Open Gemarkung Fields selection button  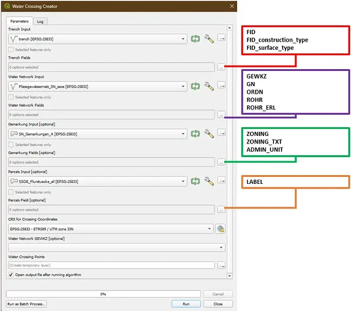tap(221, 162)
